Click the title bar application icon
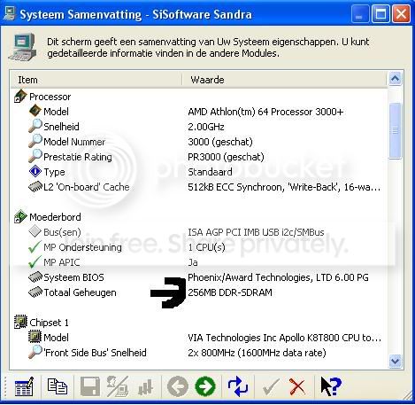This screenshot has height=405, width=415. pyautogui.click(x=10, y=13)
